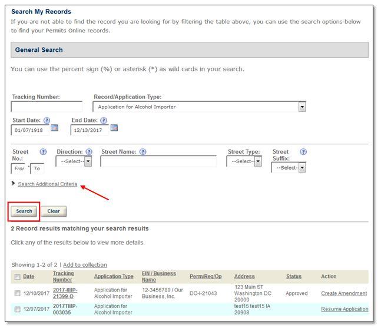Click the Street Suffix help icon
Viewport: 381px width, 328px height.
[x=303, y=152]
